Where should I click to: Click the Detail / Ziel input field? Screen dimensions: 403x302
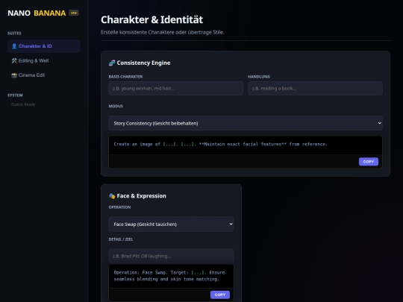tap(171, 256)
